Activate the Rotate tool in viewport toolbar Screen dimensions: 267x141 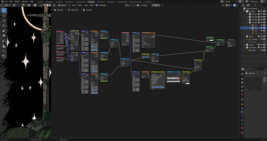[4, 26]
